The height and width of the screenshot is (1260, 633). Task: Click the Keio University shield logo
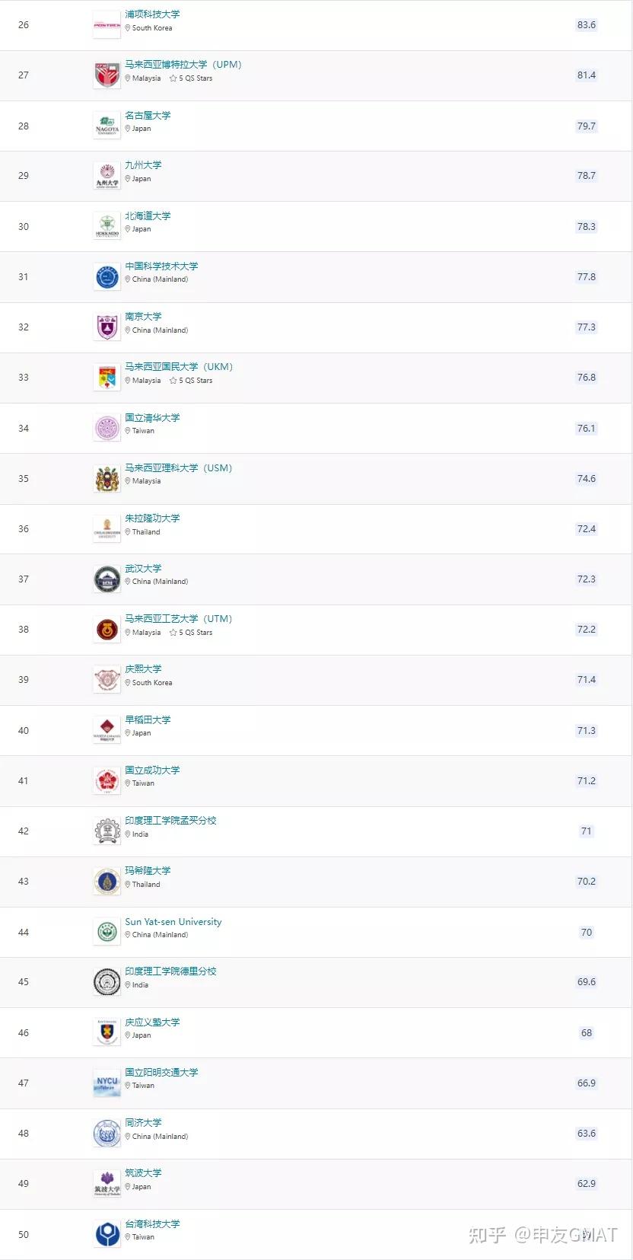(x=107, y=1032)
